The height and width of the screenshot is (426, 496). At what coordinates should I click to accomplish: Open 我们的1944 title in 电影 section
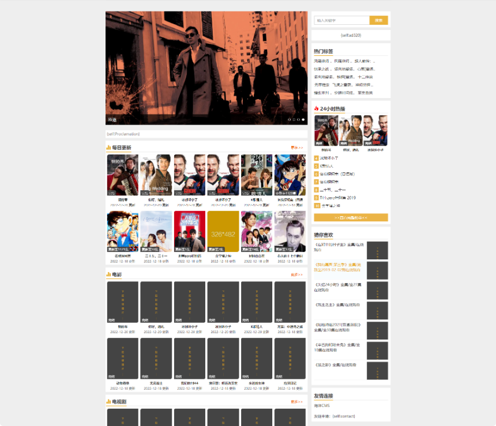pos(190,383)
